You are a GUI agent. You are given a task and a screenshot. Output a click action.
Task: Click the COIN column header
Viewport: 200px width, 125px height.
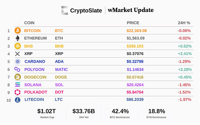pos(29,23)
